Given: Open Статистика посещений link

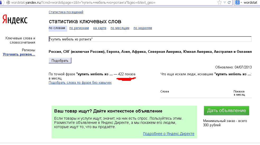Looking at the screenshot, I should (66, 12).
